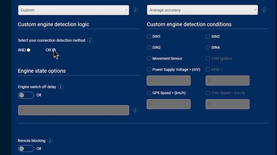Viewport: 277px width, 155px height.
Task: Check the CAN Speed condition
Action: point(208,93)
